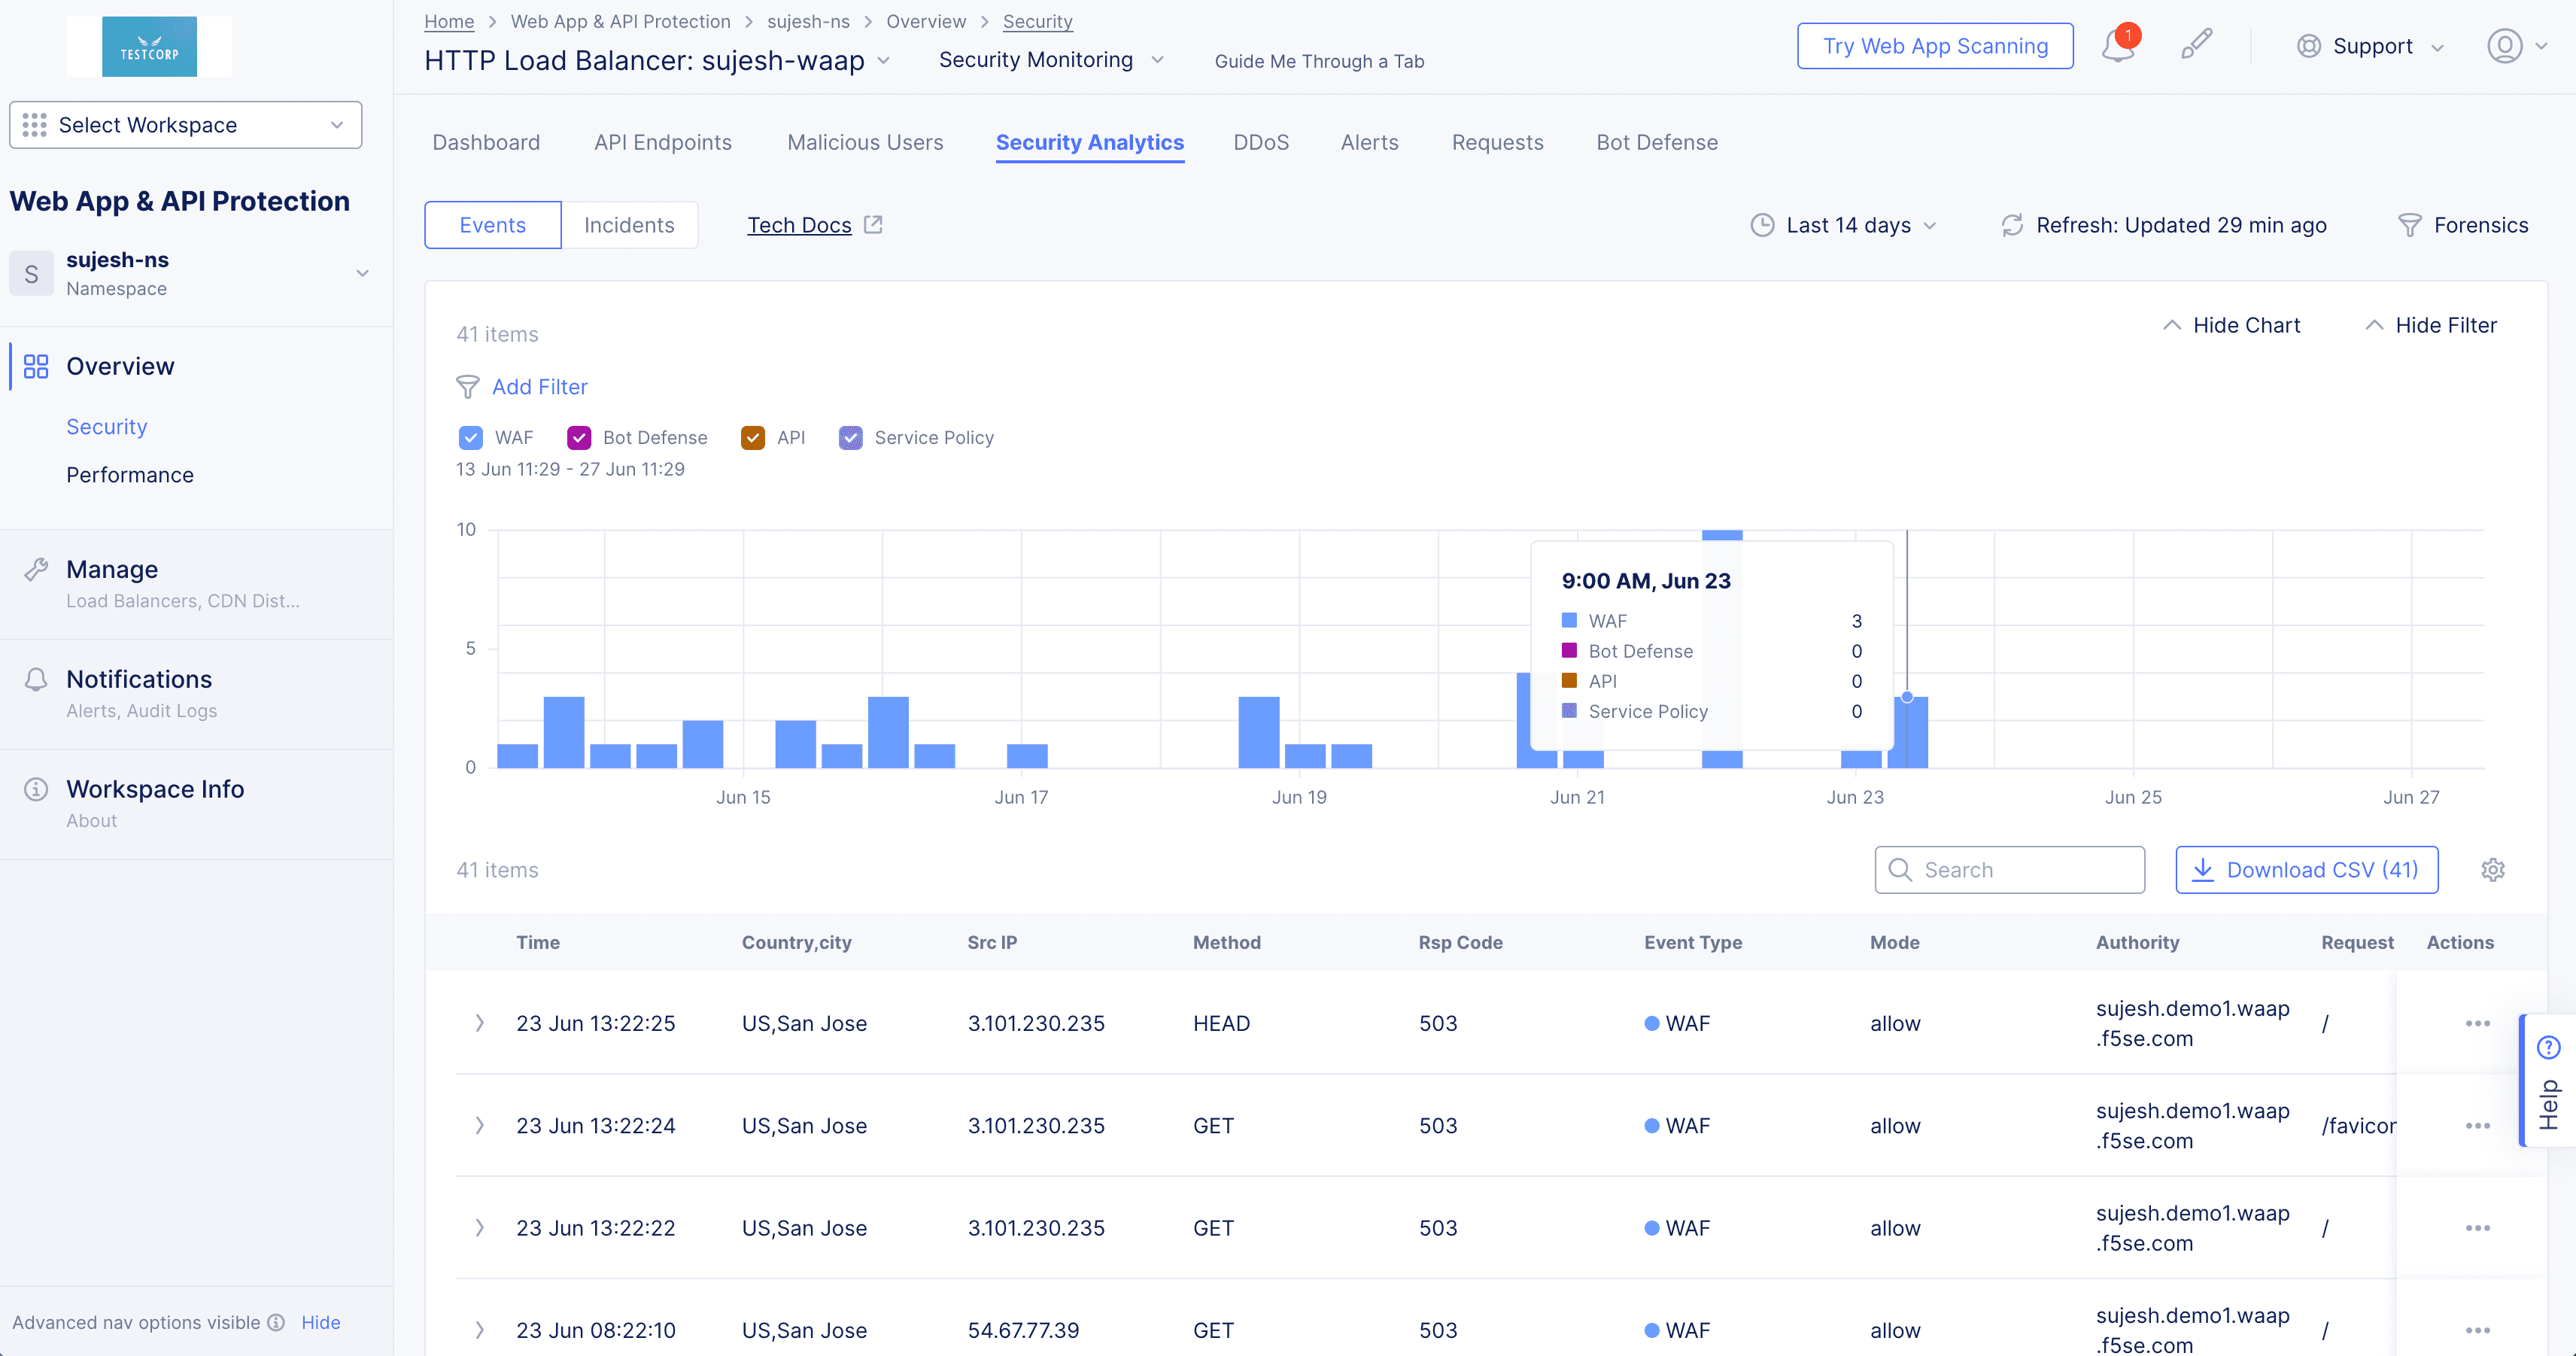This screenshot has height=1356, width=2576.
Task: Open the API Endpoints tab
Action: [x=663, y=142]
